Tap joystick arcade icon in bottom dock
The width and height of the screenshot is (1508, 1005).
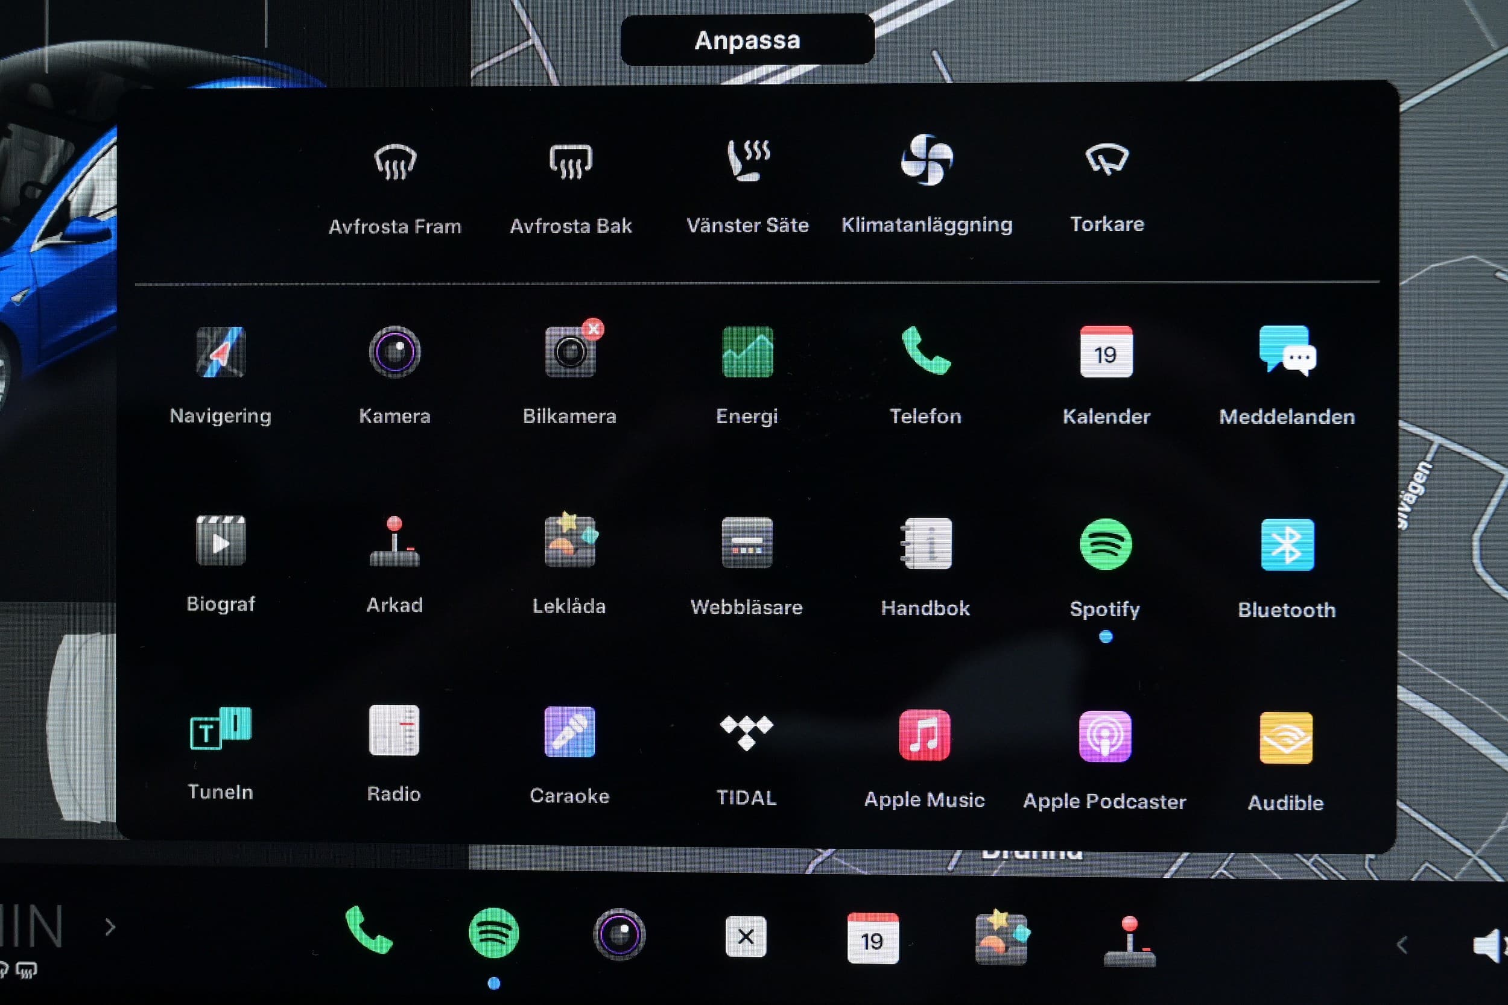(1129, 942)
